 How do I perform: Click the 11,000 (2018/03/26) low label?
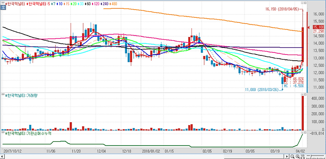[x=262, y=90]
